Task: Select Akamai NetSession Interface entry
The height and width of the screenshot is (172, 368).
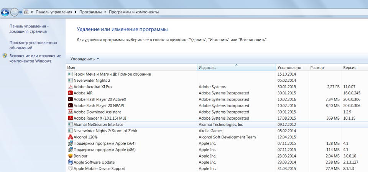Action: [99, 125]
